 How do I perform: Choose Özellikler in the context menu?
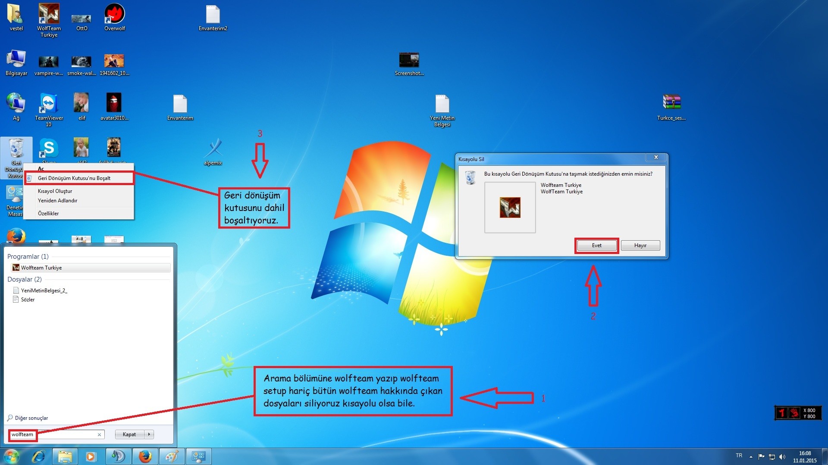79,214
